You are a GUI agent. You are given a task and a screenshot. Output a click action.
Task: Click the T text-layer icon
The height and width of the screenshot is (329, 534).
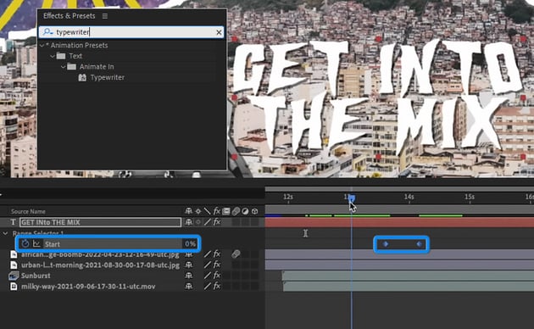(13, 222)
